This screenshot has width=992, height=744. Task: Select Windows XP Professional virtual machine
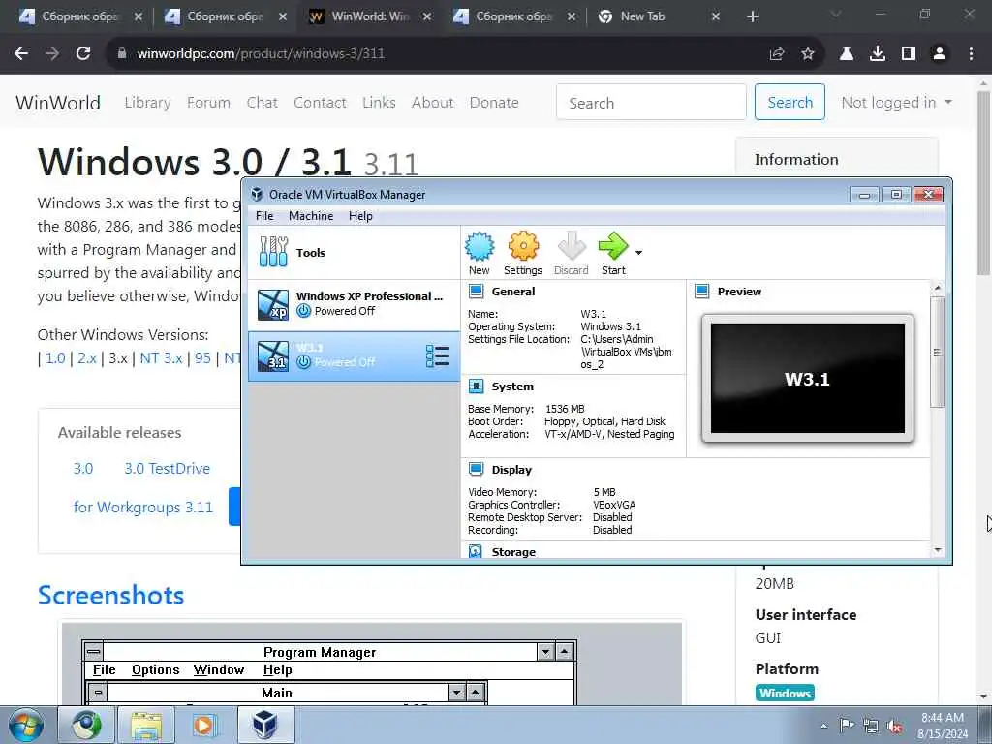point(354,304)
